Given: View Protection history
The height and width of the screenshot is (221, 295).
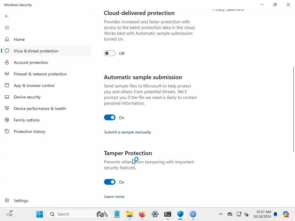Looking at the screenshot, I should pyautogui.click(x=46, y=131).
